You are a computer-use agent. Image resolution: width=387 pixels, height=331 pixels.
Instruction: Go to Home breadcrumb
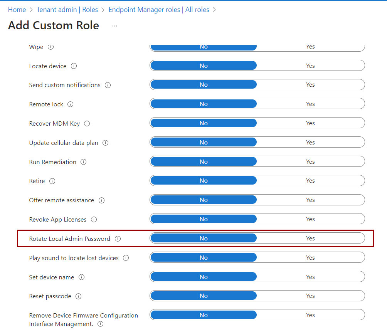[17, 10]
